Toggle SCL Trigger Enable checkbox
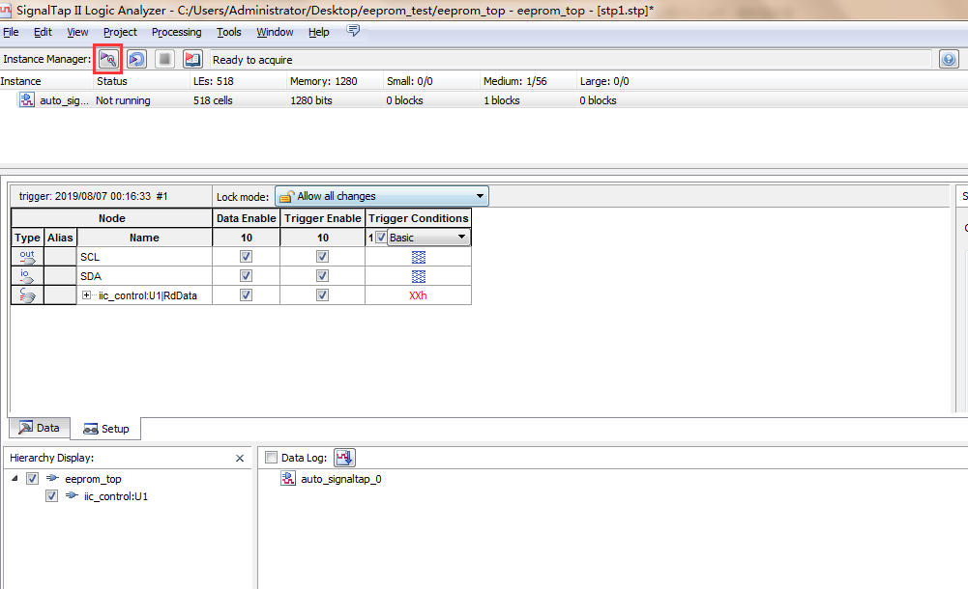This screenshot has width=968, height=589. (322, 256)
